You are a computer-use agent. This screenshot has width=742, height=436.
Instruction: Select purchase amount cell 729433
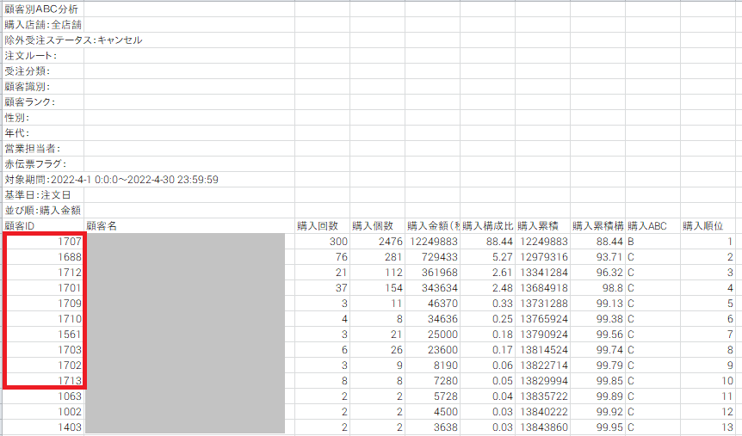point(432,257)
